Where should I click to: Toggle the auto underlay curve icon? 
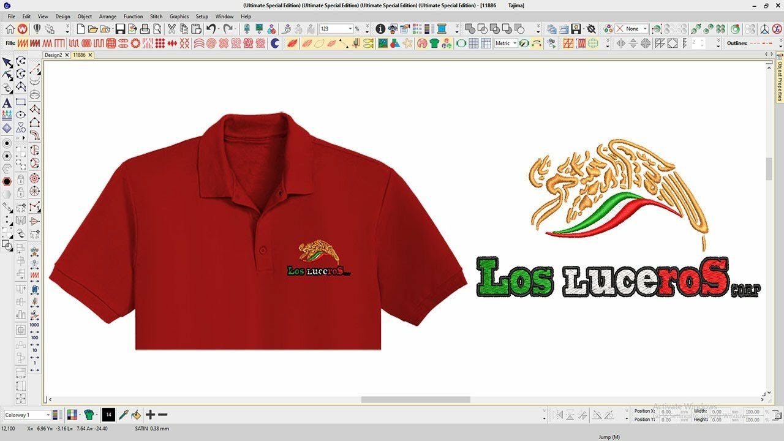point(537,43)
